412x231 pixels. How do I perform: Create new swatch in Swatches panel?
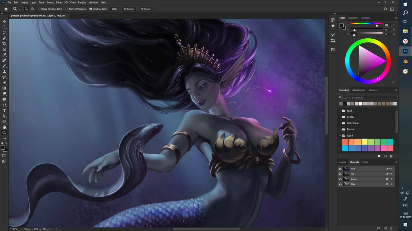[385, 156]
